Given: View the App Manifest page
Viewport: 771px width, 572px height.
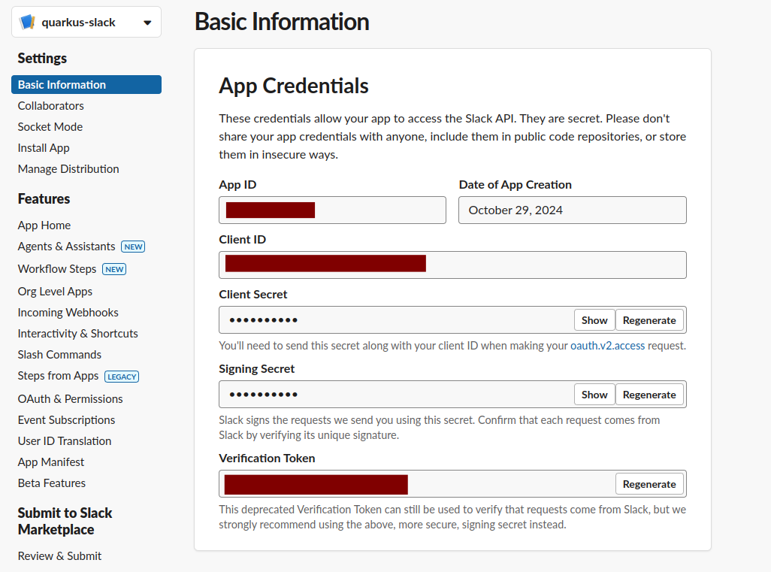Looking at the screenshot, I should pos(51,462).
